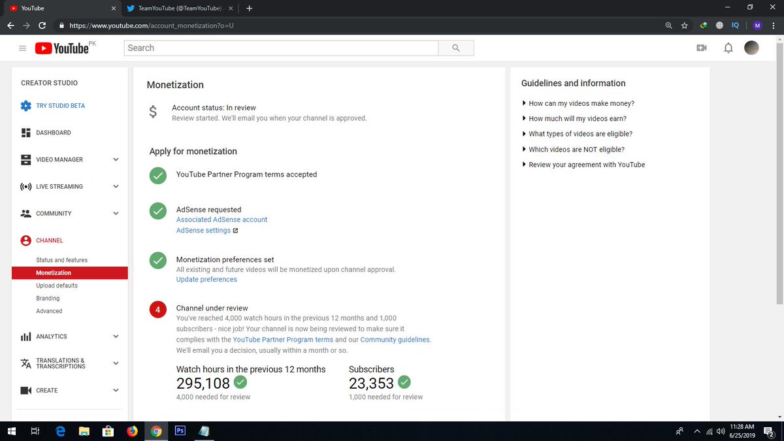The height and width of the screenshot is (441, 784).
Task: Click the Analytics bar chart icon
Action: coord(26,336)
